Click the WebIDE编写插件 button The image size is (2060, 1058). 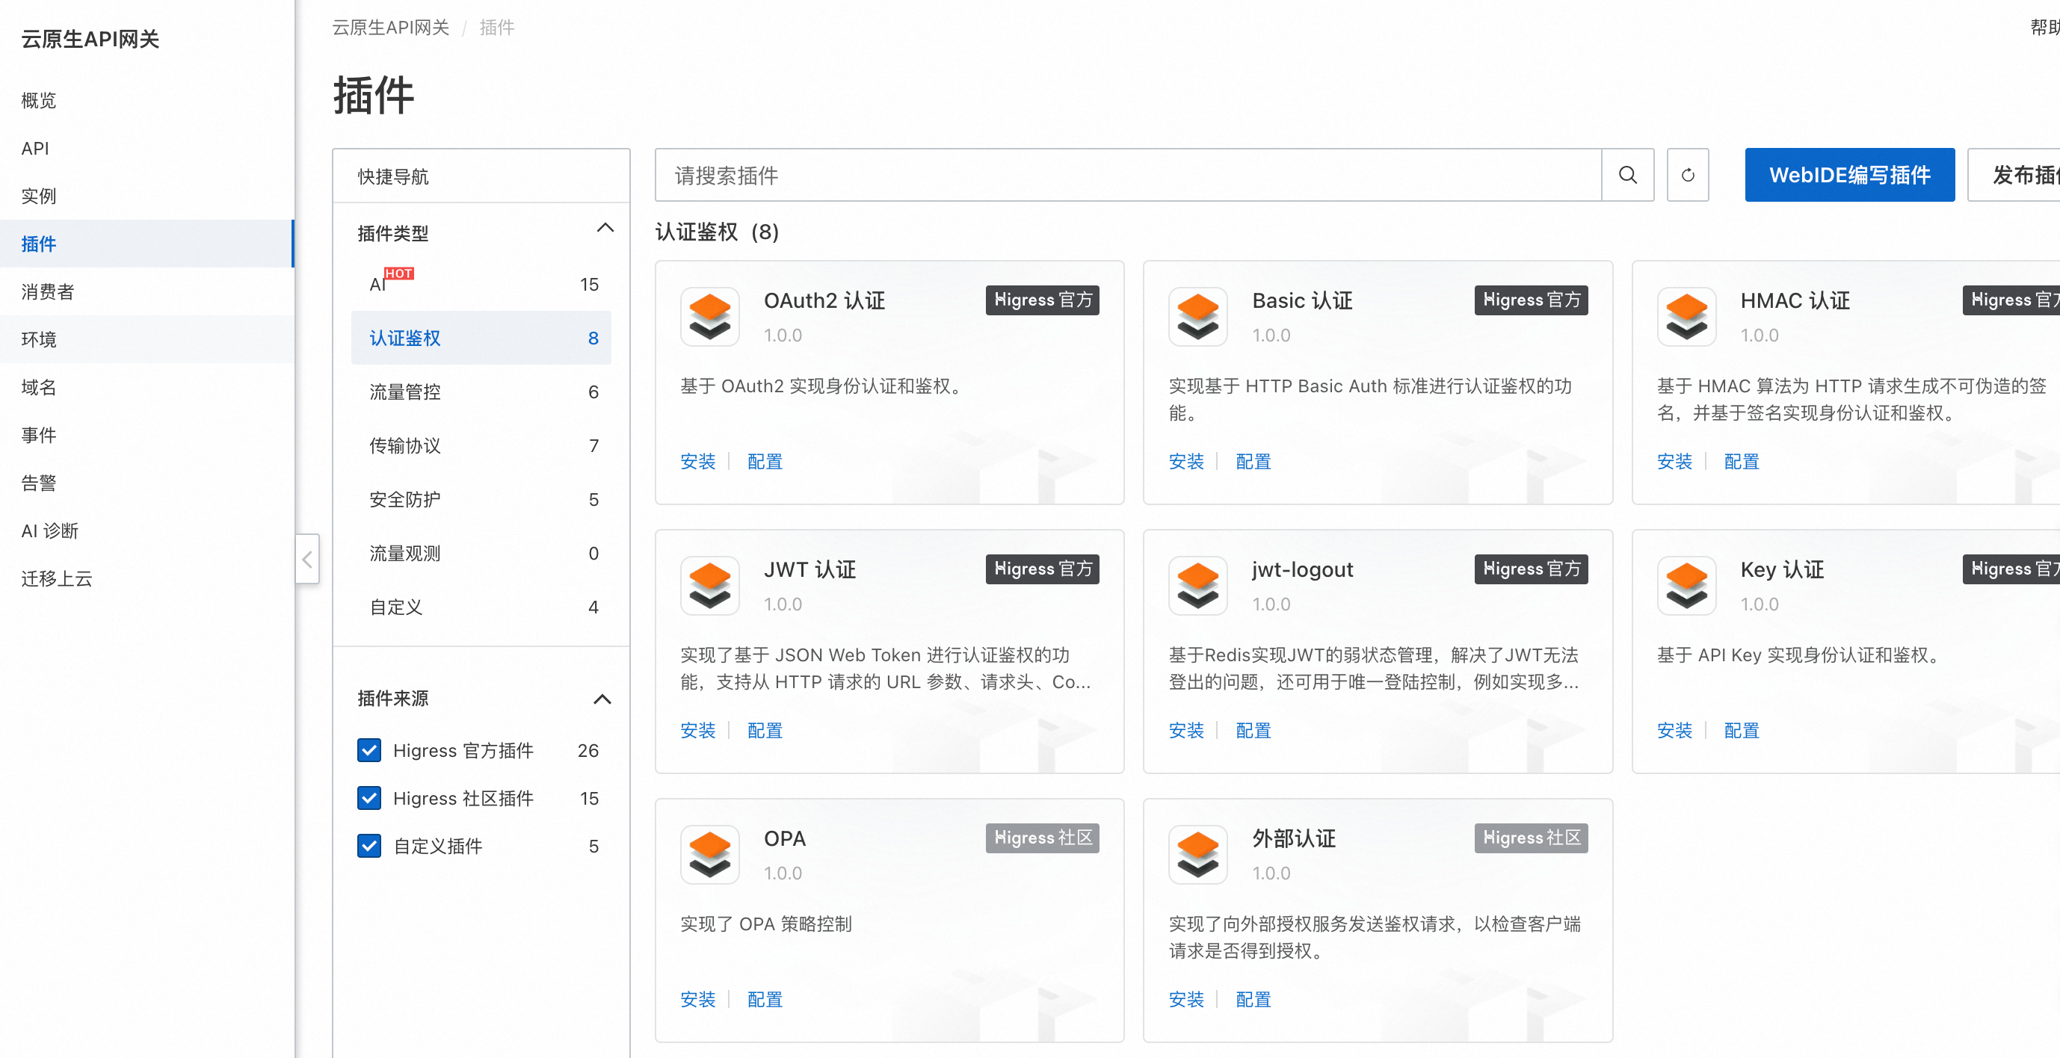[1849, 175]
